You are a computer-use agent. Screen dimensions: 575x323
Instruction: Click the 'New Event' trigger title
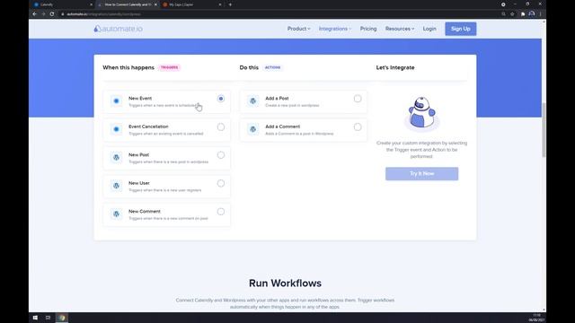140,98
